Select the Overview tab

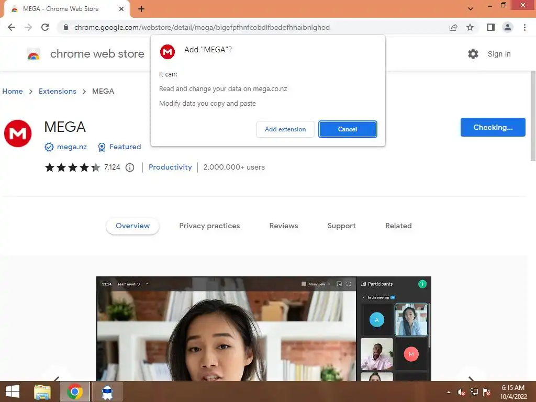tap(132, 226)
